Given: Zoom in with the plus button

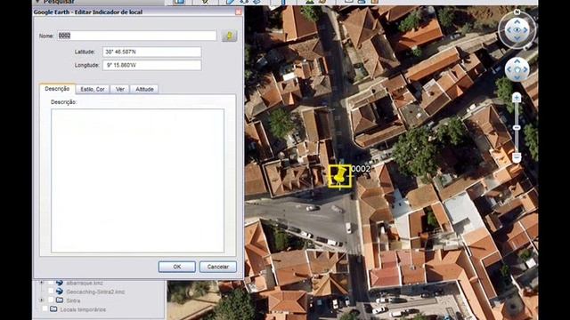Looking at the screenshot, I should 517,97.
